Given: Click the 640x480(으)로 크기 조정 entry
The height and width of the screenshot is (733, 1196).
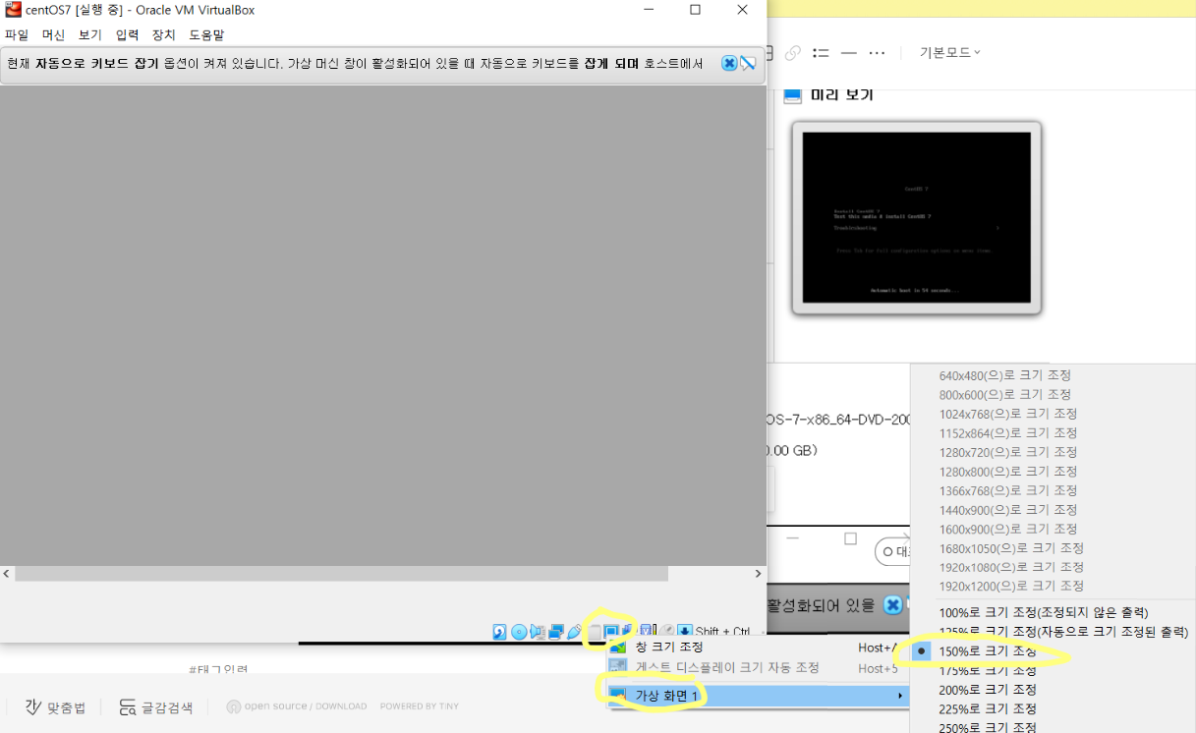Looking at the screenshot, I should [x=1004, y=375].
